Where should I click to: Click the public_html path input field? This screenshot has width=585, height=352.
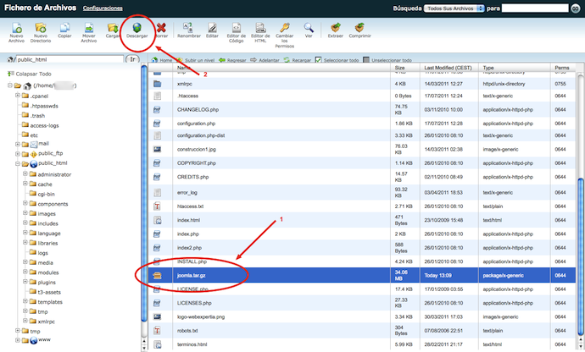[x=69, y=59]
